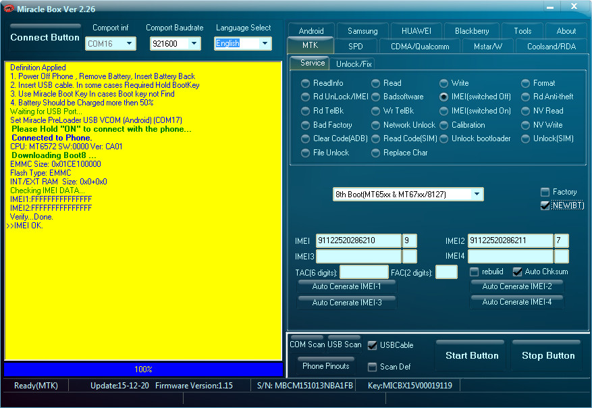Viewport: 592px width, 408px height.
Task: Select Unlock(SIM) radio option
Action: (547, 138)
